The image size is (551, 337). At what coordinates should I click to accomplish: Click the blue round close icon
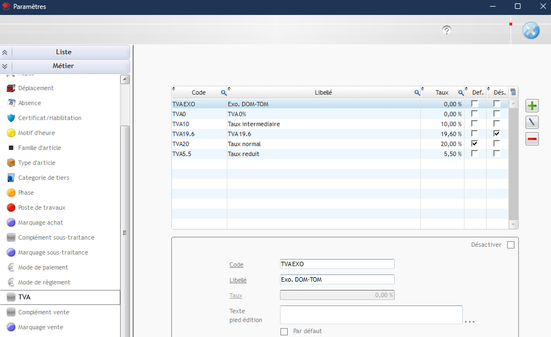click(530, 31)
